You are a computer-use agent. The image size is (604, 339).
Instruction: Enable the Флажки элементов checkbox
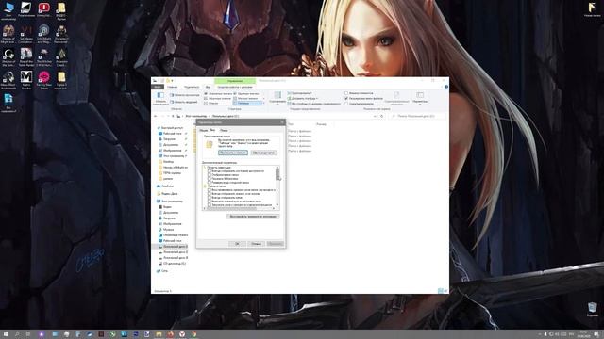click(346, 93)
